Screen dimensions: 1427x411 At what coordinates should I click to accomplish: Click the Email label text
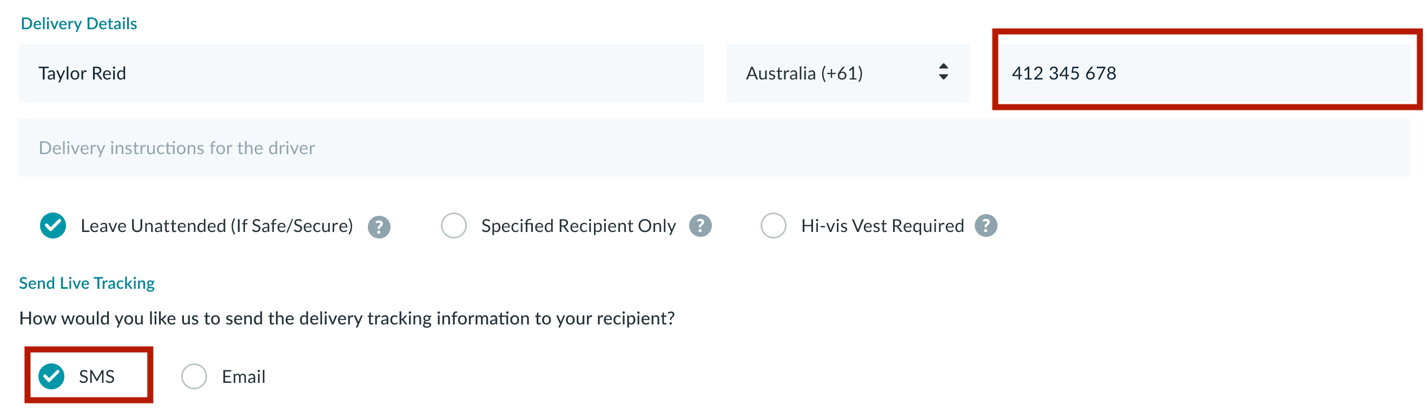click(244, 376)
